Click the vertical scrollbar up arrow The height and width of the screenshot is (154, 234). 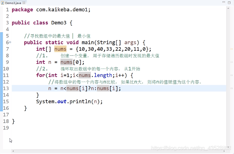click(x=228, y=9)
